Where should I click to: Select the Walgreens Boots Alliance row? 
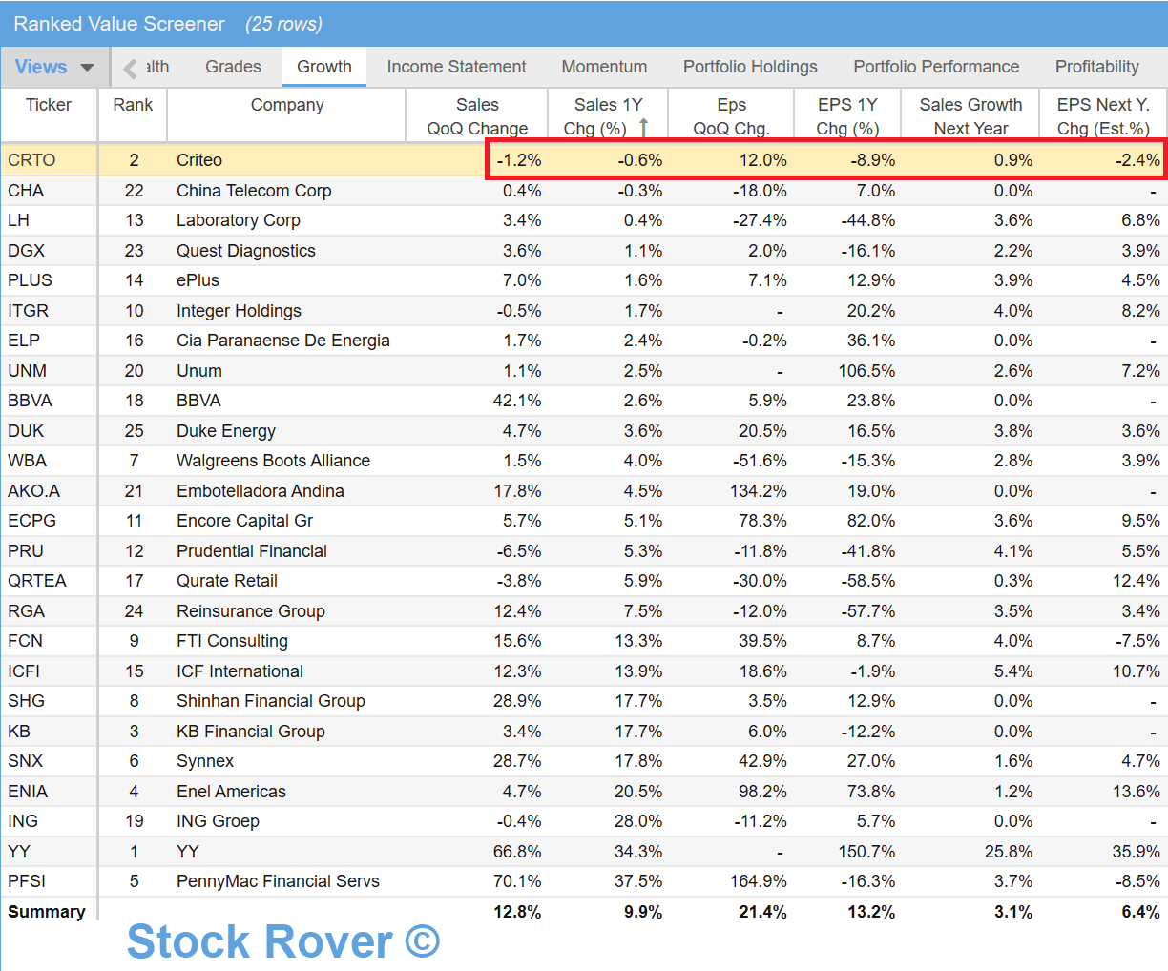(x=273, y=461)
